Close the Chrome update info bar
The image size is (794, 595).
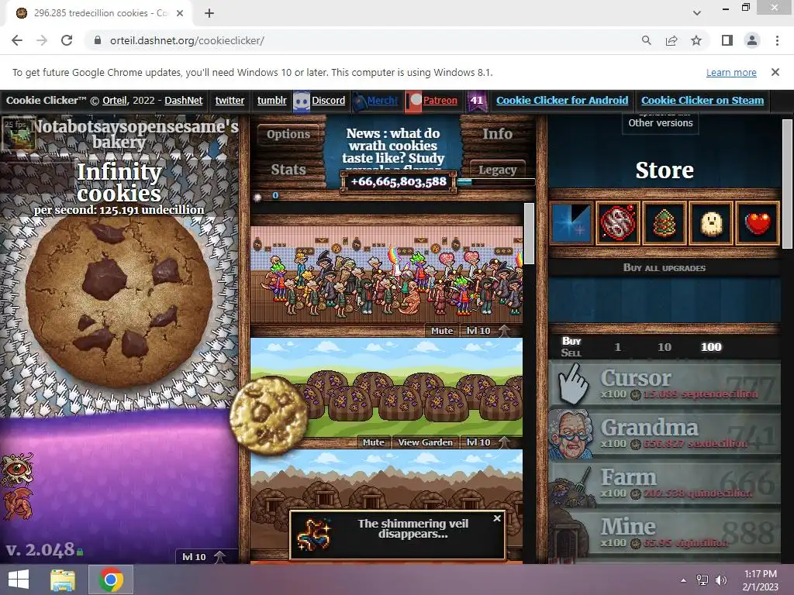pos(775,72)
